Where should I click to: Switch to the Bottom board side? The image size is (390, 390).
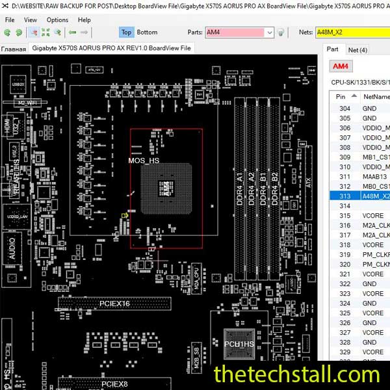pos(147,32)
